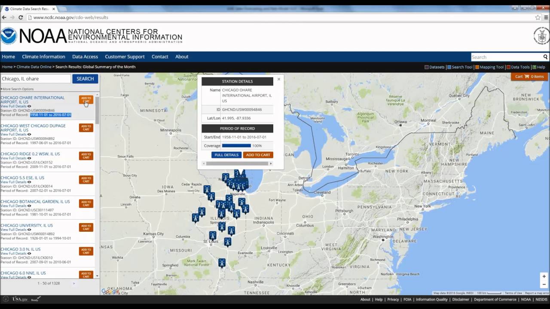The image size is (550, 309).
Task: Click the results list scrollbar thumb
Action: coord(98,110)
